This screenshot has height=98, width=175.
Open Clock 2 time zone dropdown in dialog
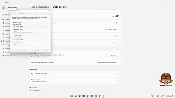(31, 39)
